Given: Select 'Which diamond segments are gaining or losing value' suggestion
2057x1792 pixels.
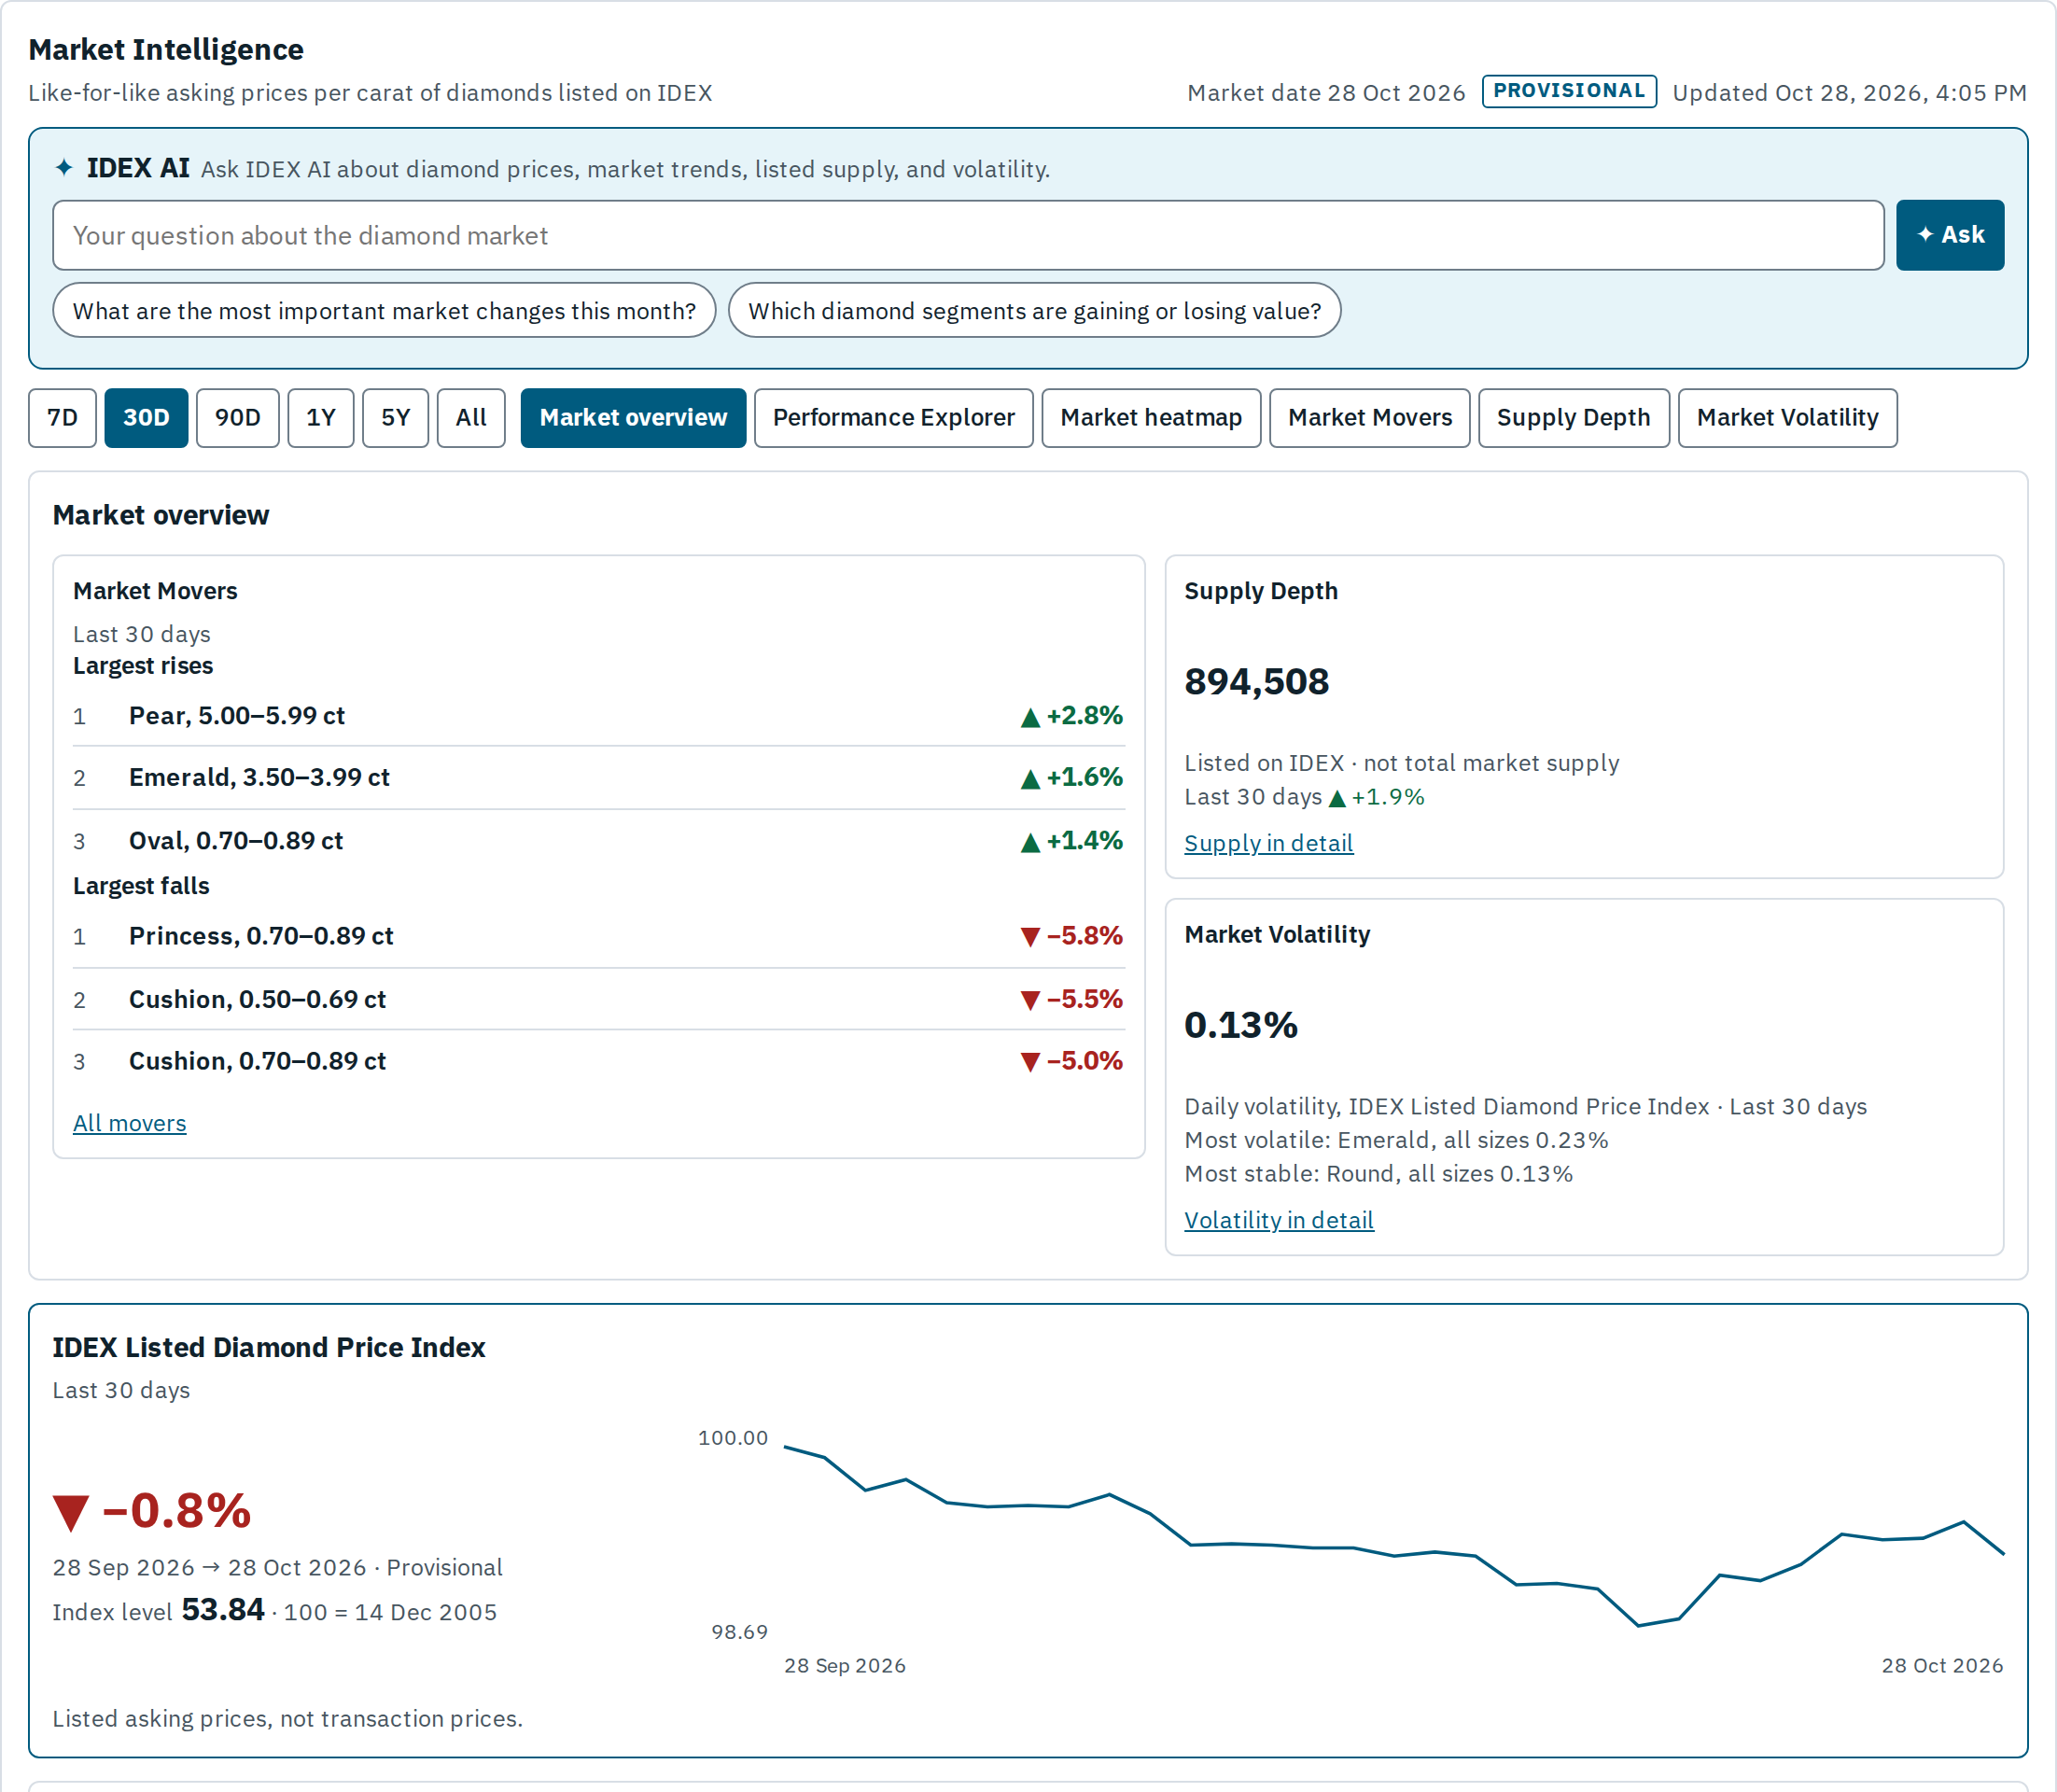Looking at the screenshot, I should click(x=1034, y=311).
